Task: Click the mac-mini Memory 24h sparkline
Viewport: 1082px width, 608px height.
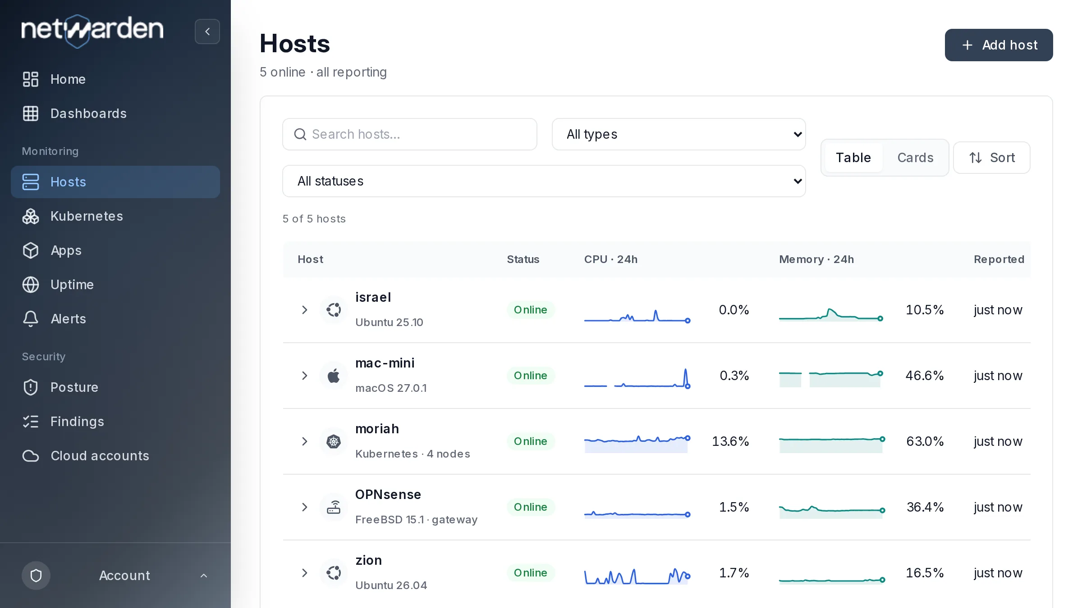Action: pyautogui.click(x=831, y=378)
